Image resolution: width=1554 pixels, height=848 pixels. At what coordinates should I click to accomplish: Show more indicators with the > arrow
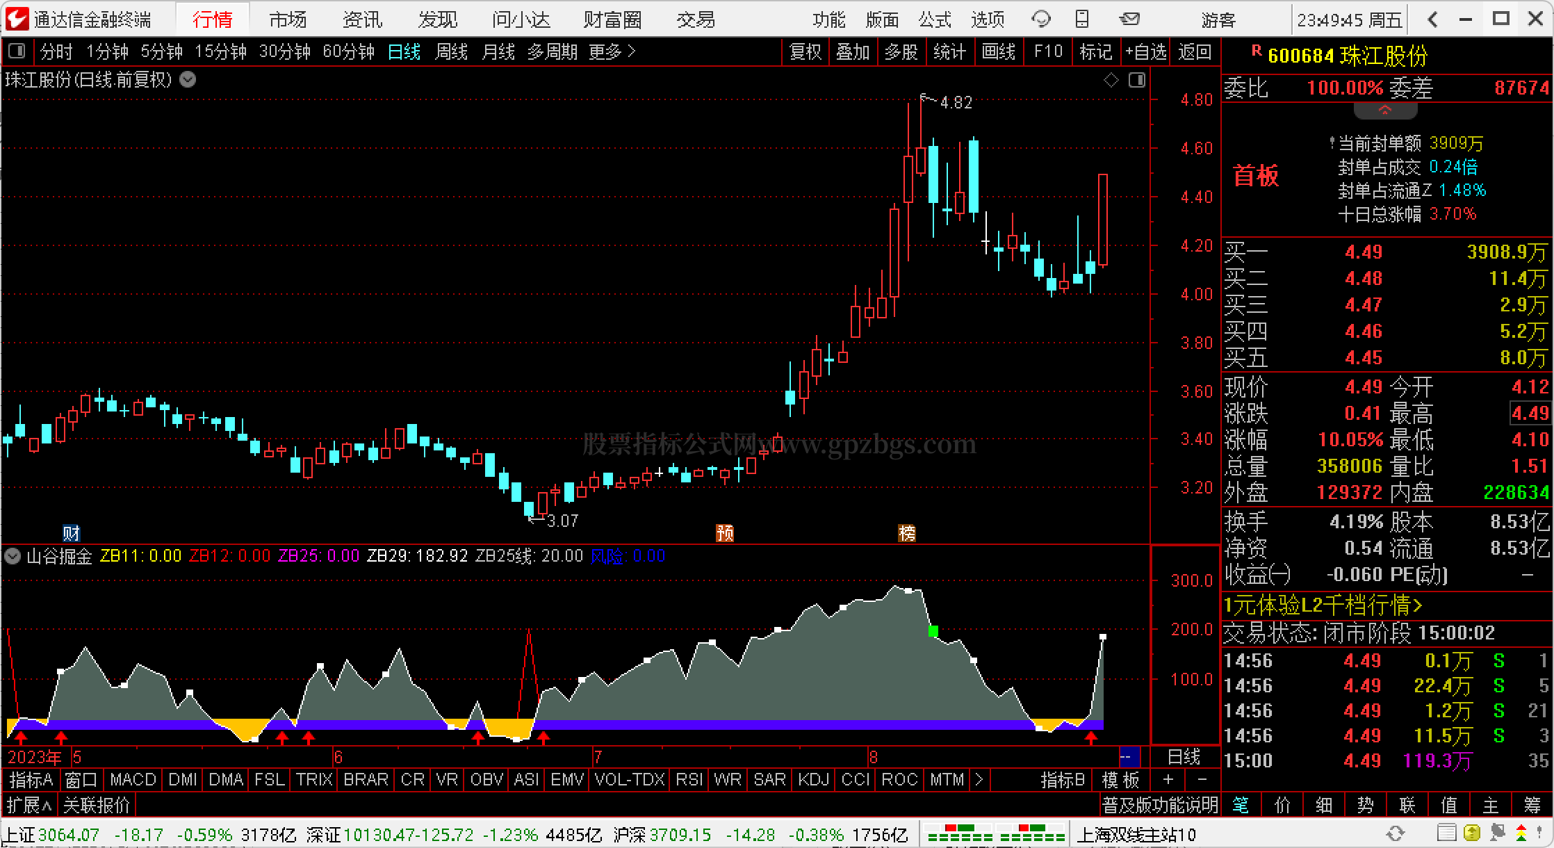pos(979,780)
